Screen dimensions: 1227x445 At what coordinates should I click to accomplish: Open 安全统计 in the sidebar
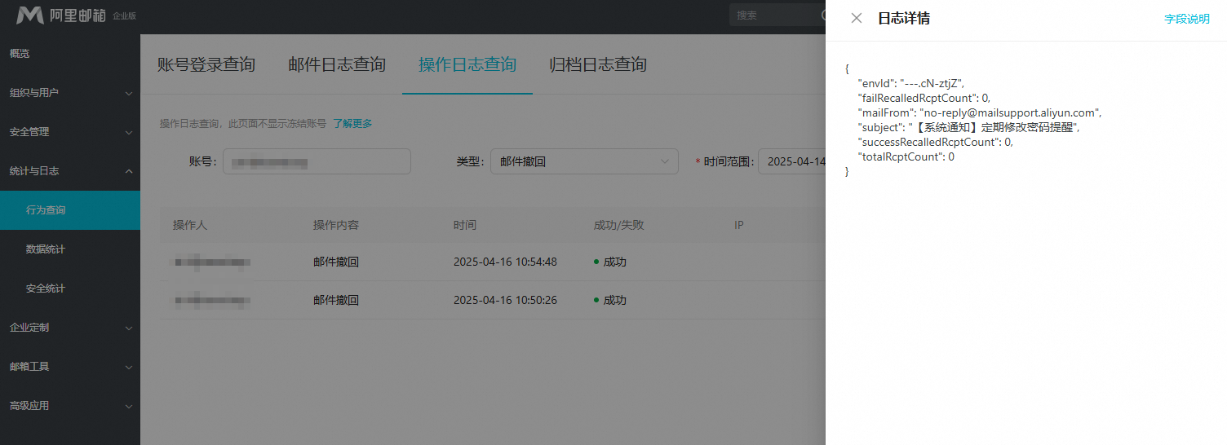coord(46,289)
